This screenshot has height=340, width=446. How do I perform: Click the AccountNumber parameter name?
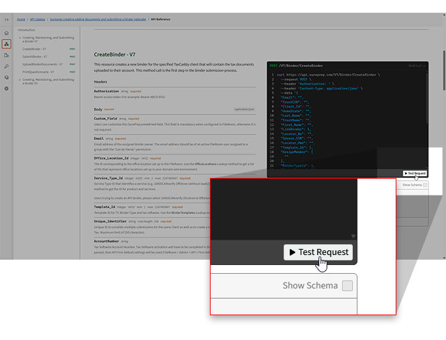click(x=107, y=241)
